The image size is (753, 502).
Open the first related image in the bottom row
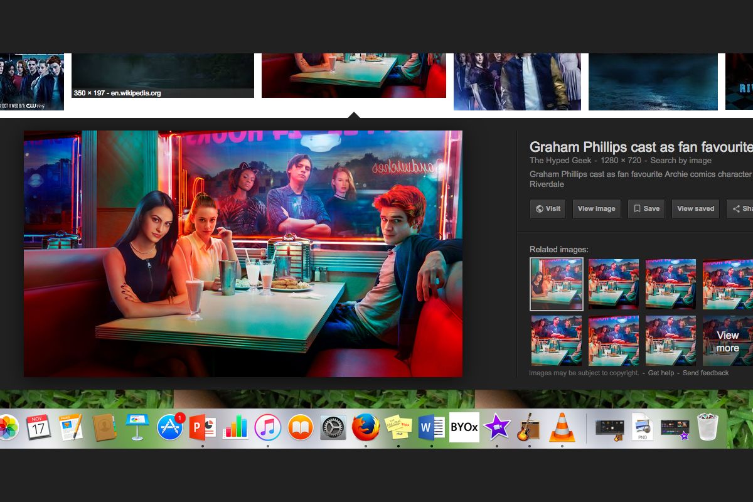(x=556, y=341)
